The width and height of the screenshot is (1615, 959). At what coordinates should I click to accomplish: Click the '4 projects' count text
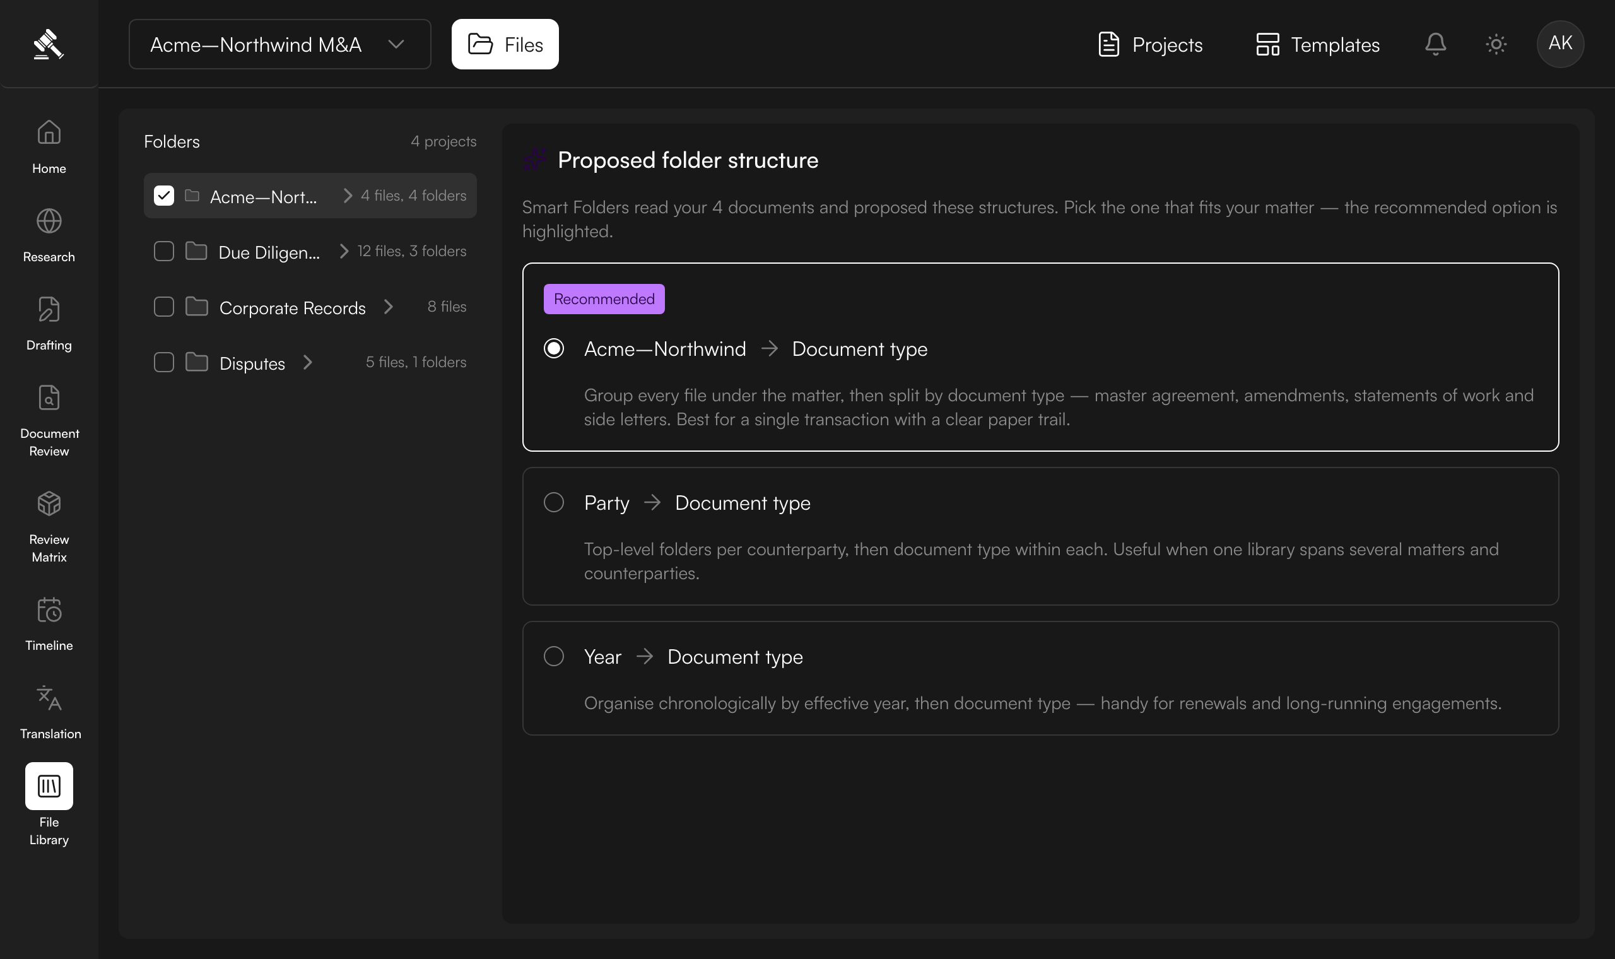coord(443,141)
